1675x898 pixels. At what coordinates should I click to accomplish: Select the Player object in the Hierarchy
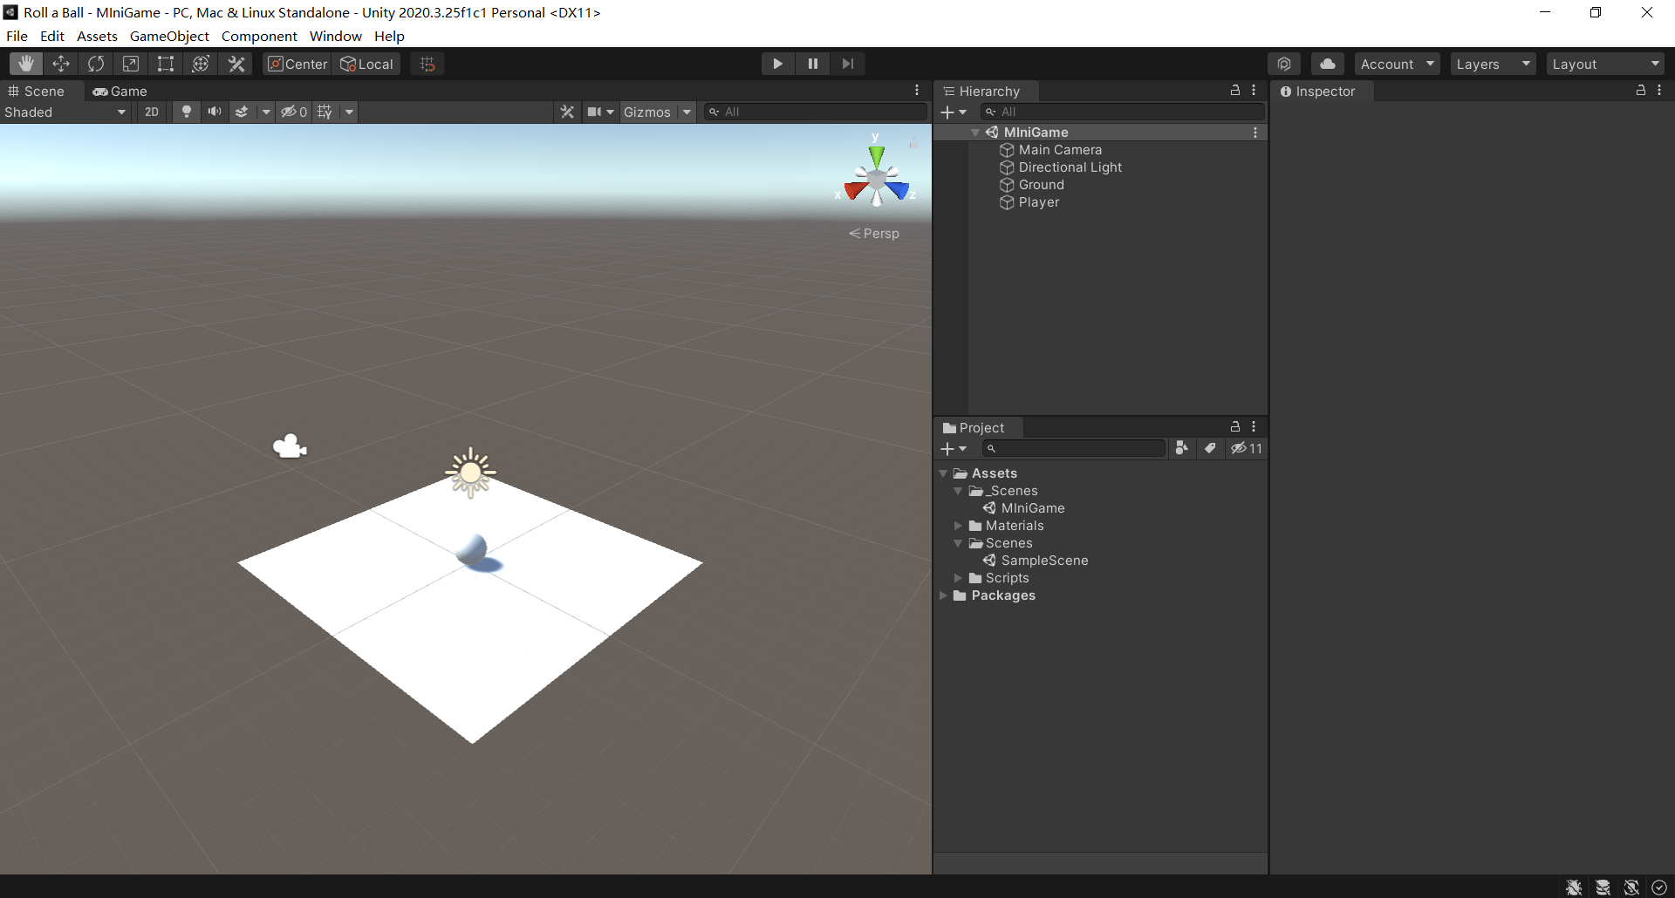1038,202
